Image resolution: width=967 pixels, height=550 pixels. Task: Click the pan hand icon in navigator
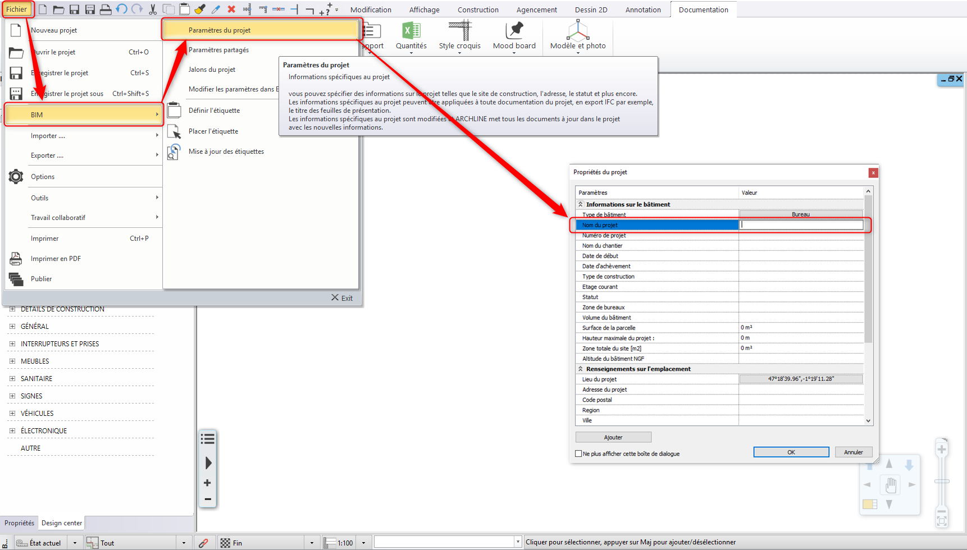(x=891, y=485)
